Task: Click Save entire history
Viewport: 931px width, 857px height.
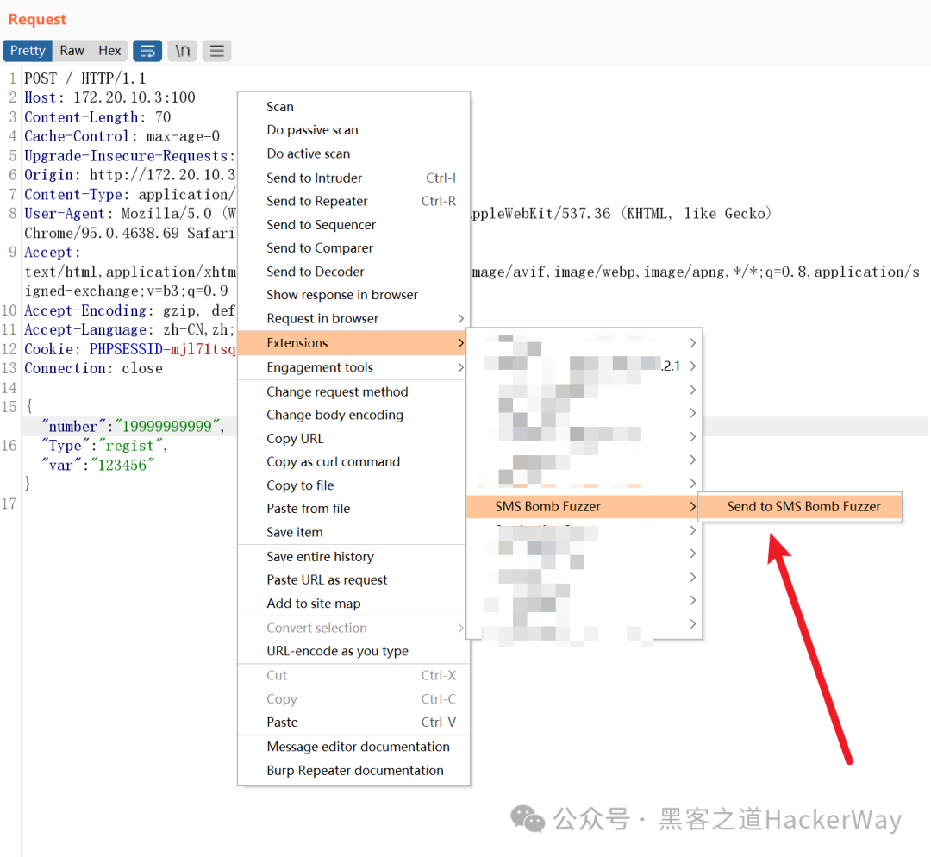Action: pyautogui.click(x=354, y=557)
